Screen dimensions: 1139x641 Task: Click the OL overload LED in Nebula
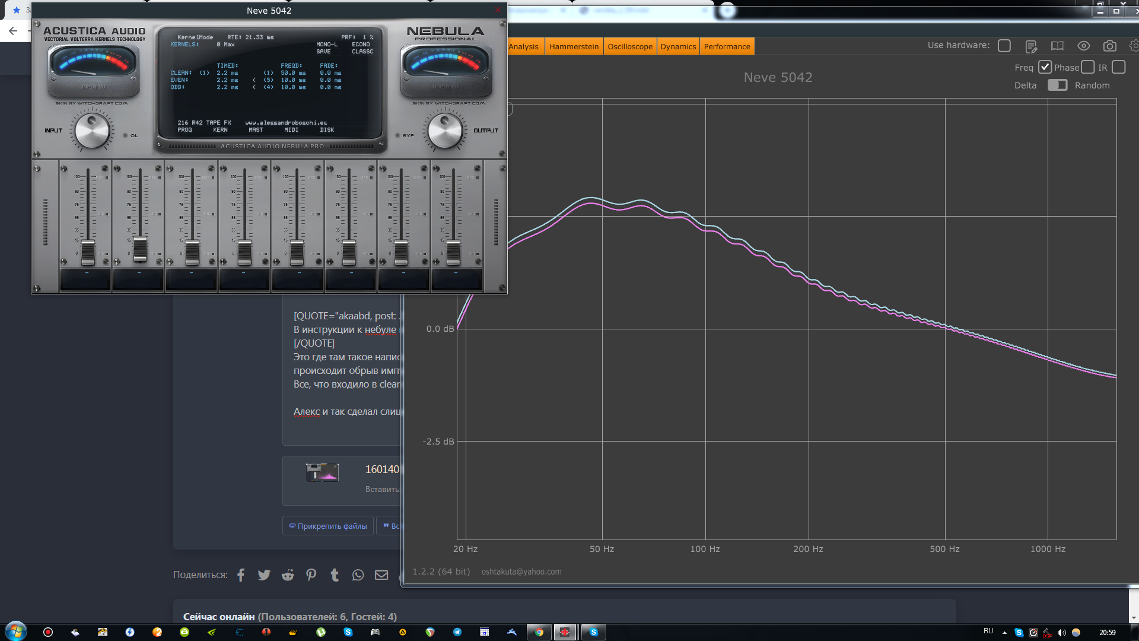125,135
